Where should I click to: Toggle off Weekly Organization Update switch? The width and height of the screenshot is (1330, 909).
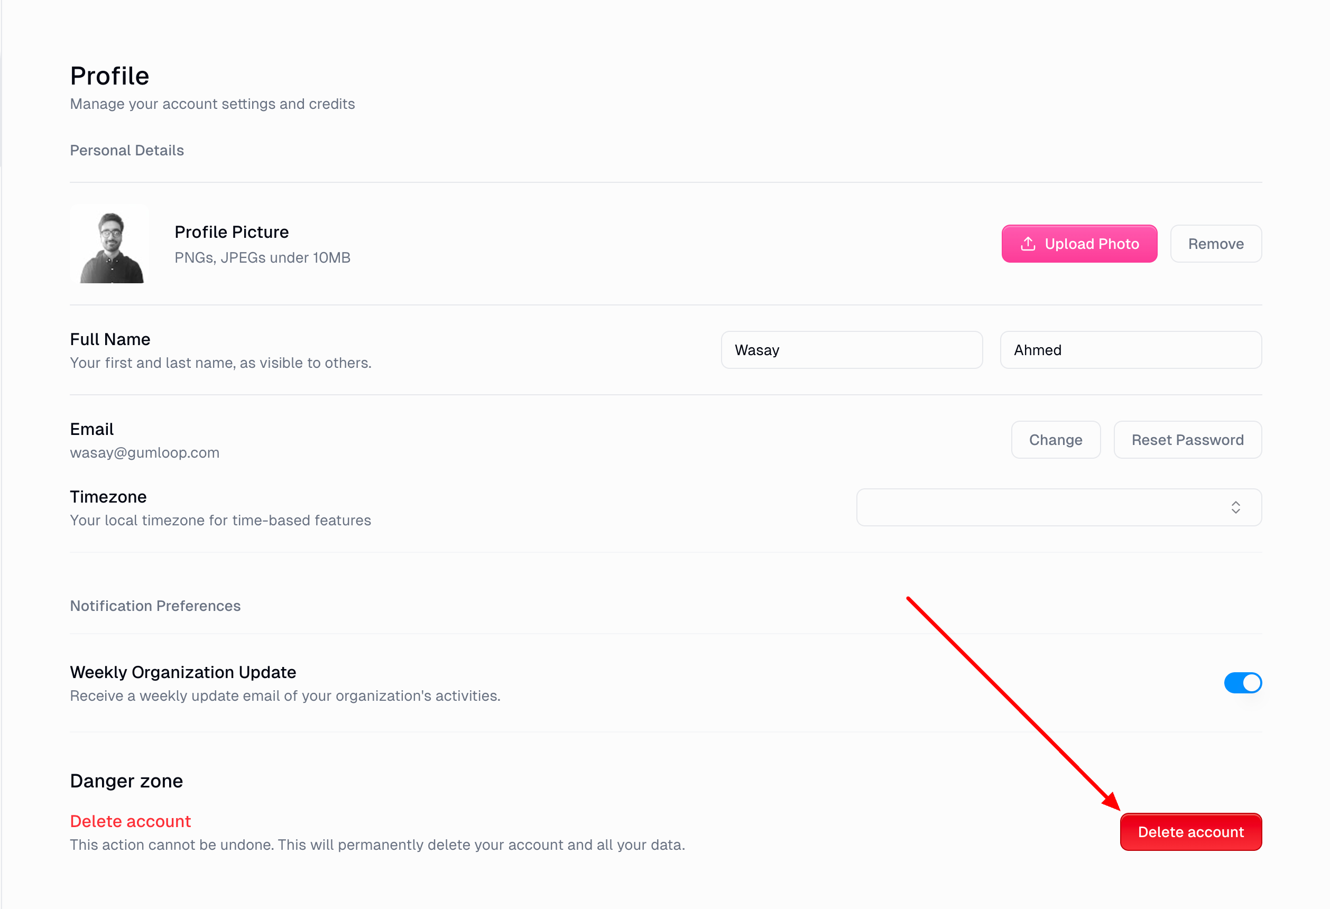[1242, 682]
